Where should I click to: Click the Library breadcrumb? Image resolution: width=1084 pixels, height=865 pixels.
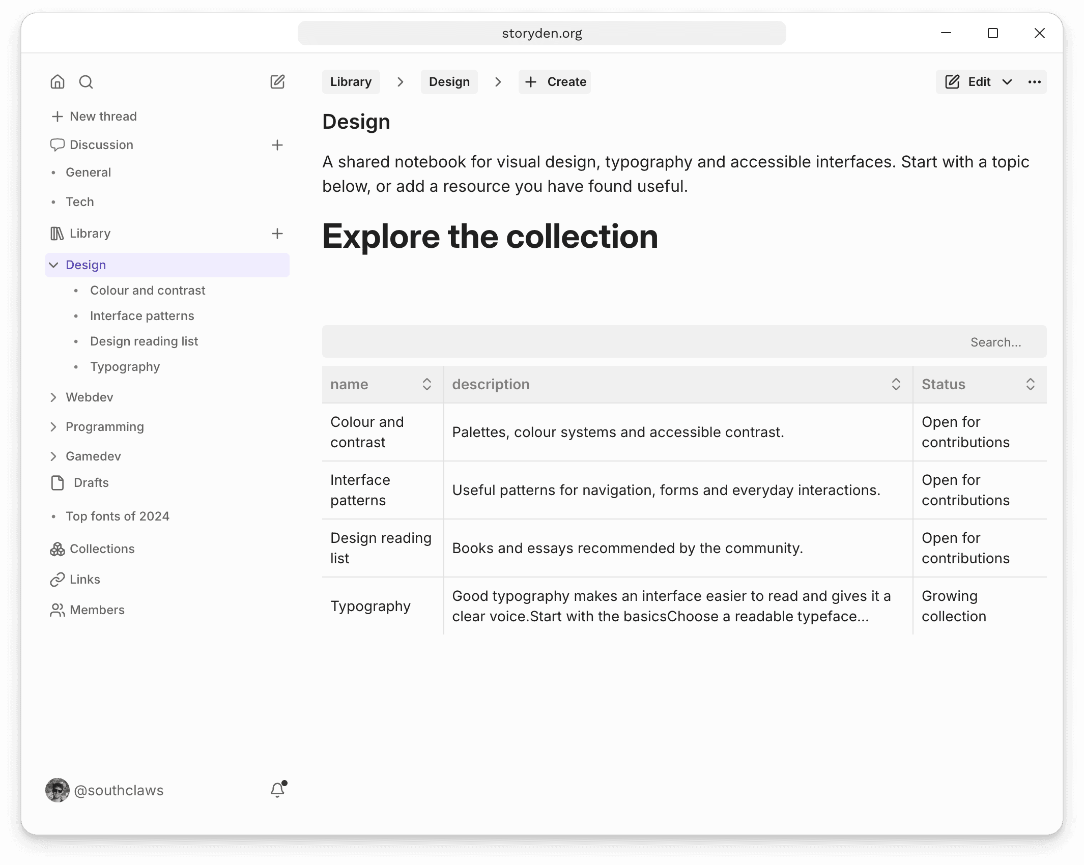[x=351, y=82]
